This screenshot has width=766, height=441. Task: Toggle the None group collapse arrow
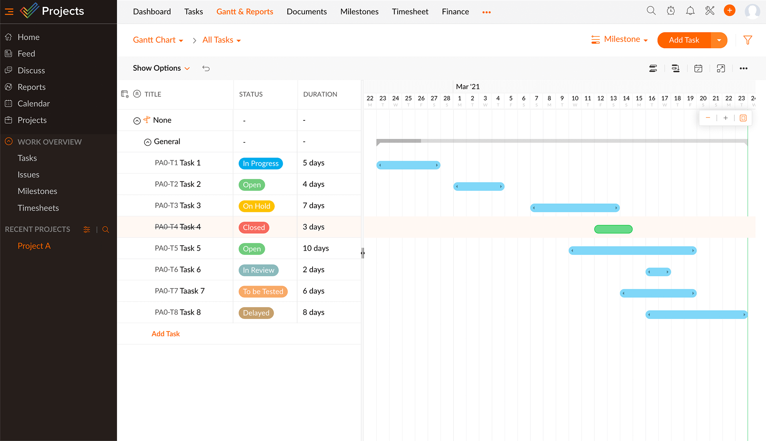click(136, 121)
